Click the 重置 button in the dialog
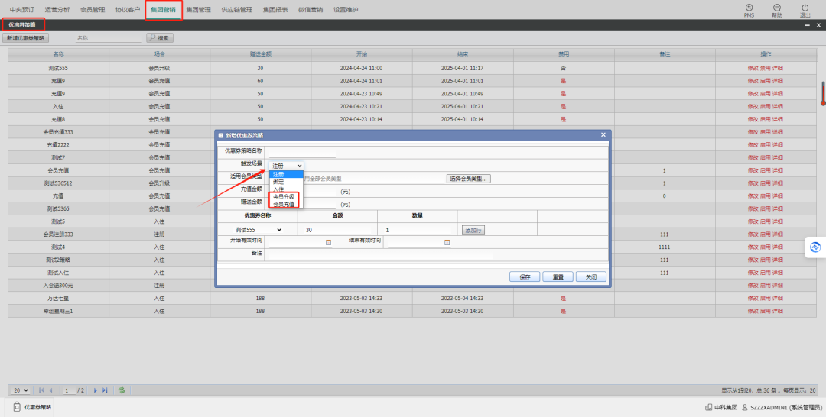826x417 pixels. point(558,276)
